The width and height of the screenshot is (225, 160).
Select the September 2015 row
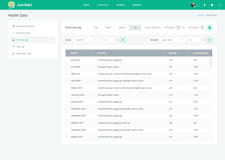pyautogui.click(x=138, y=130)
